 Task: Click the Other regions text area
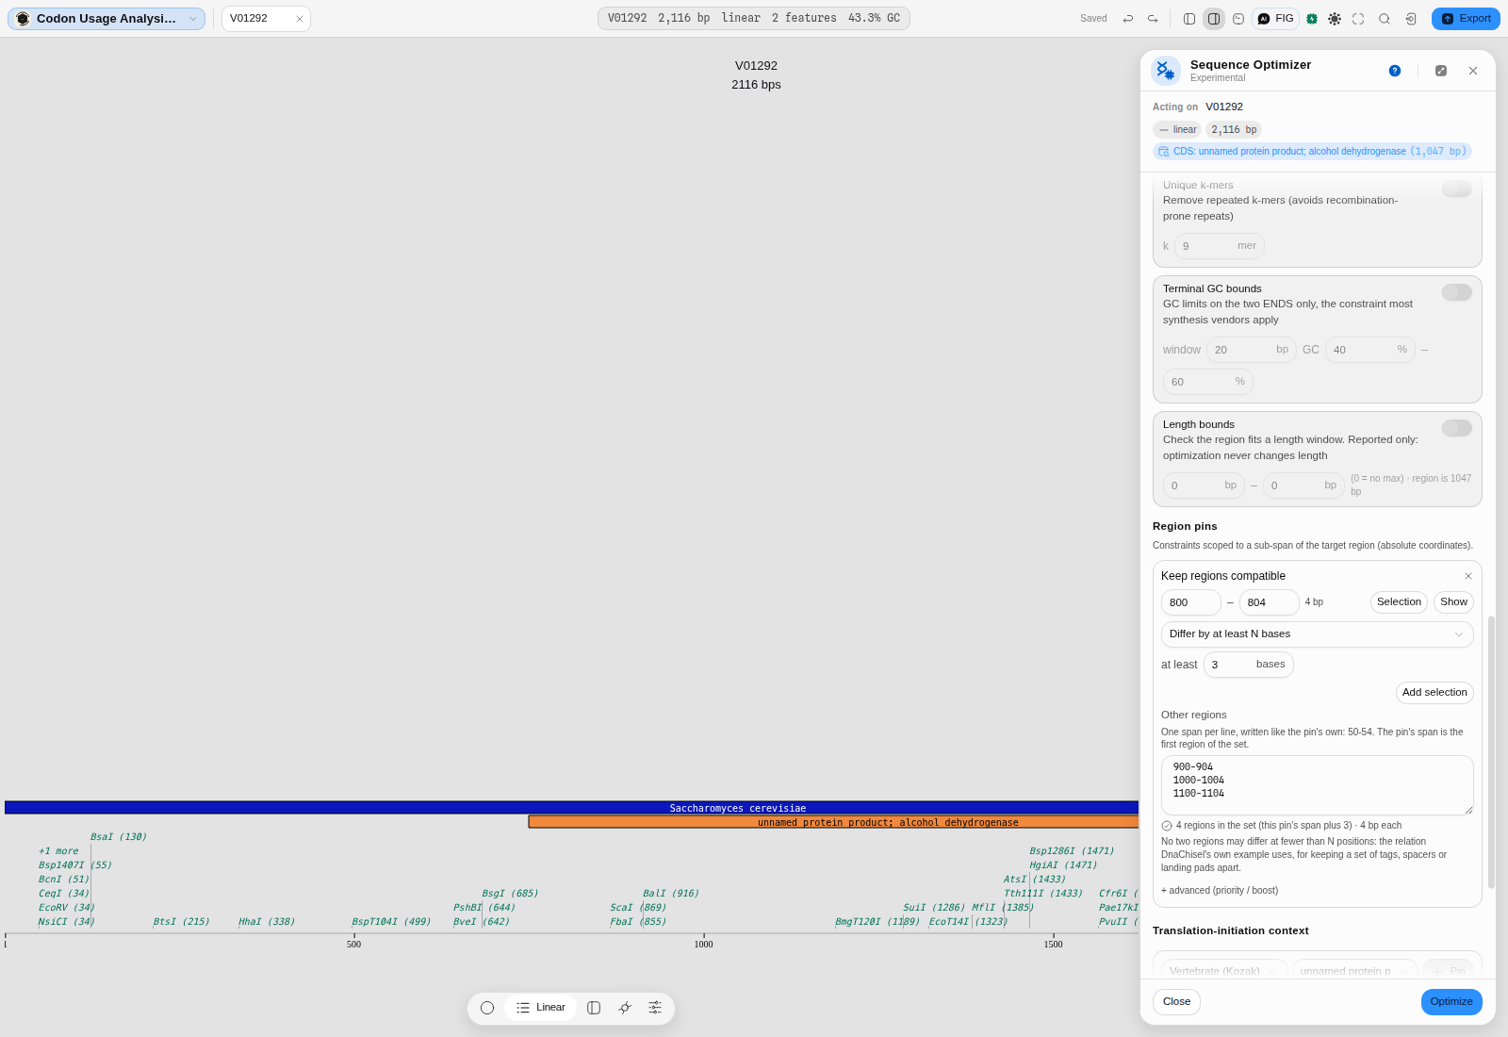(x=1317, y=785)
